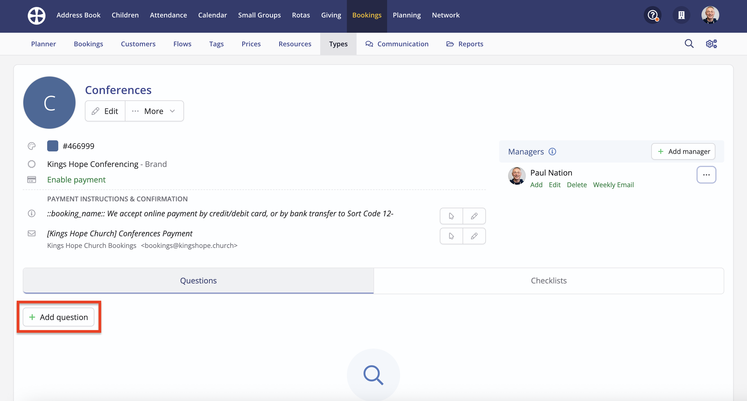Click the Managers info icon
This screenshot has height=401, width=747.
[552, 151]
